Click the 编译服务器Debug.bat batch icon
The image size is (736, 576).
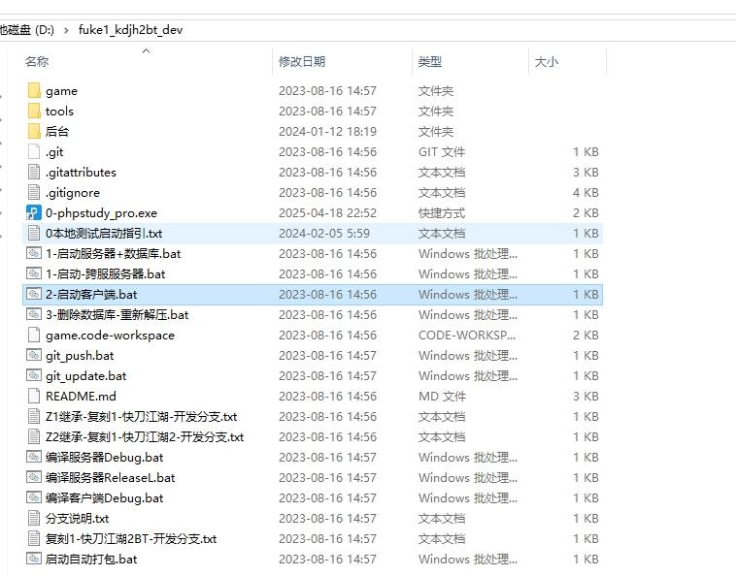coord(34,457)
